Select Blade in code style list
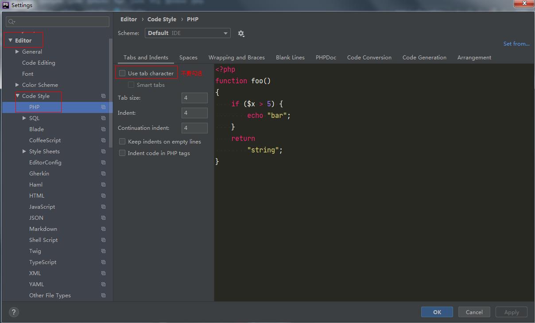This screenshot has width=535, height=323. [36, 129]
